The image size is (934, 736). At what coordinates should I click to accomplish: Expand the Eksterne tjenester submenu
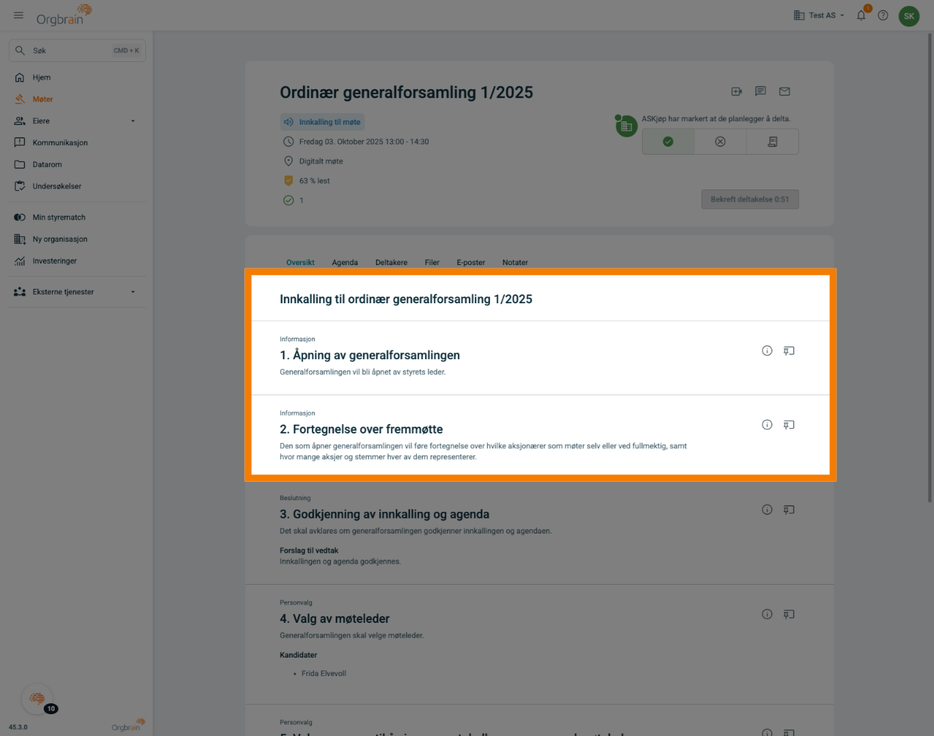tap(133, 292)
